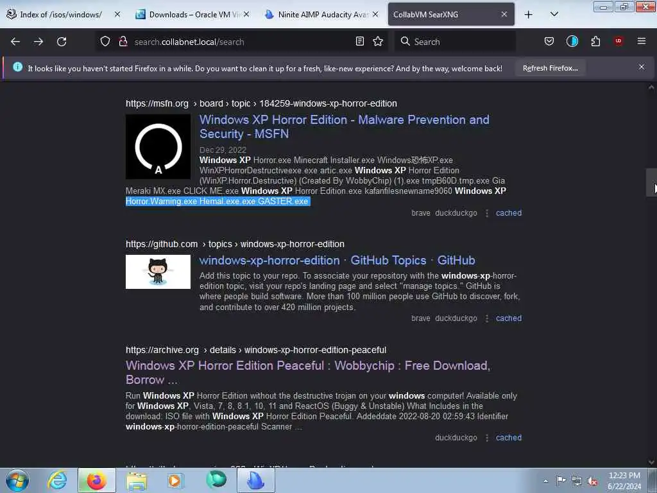The image size is (657, 493).
Task: Open Windows XP Horror Edition MSFN result
Action: tap(344, 126)
